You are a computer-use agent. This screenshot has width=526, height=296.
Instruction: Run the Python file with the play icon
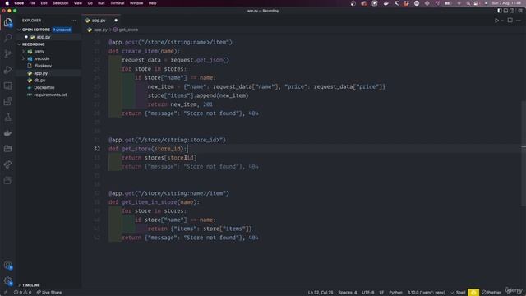(496, 21)
